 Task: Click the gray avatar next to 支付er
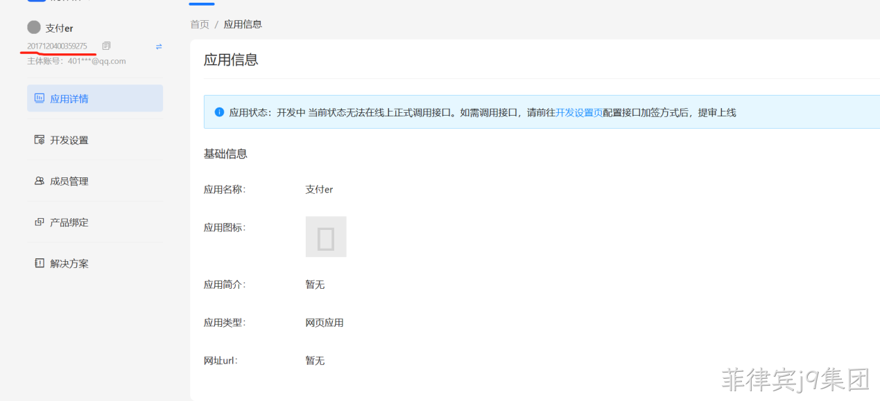tap(33, 28)
